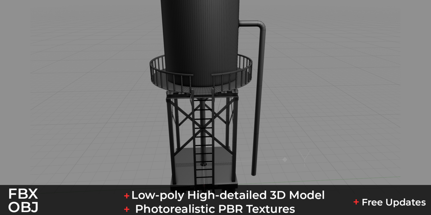
Task: Click the bottom end of the vertical side pipe
Action: [254, 173]
